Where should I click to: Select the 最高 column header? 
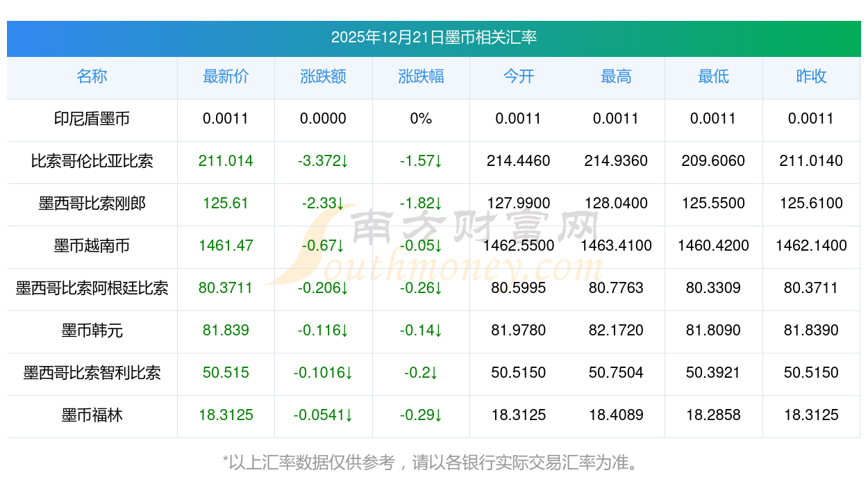click(x=616, y=76)
